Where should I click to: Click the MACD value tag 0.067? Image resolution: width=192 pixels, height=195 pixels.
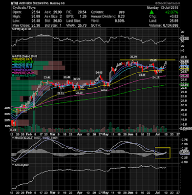184,153
